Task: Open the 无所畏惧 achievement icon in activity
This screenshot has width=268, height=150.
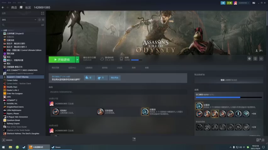Action: coord(100,112)
